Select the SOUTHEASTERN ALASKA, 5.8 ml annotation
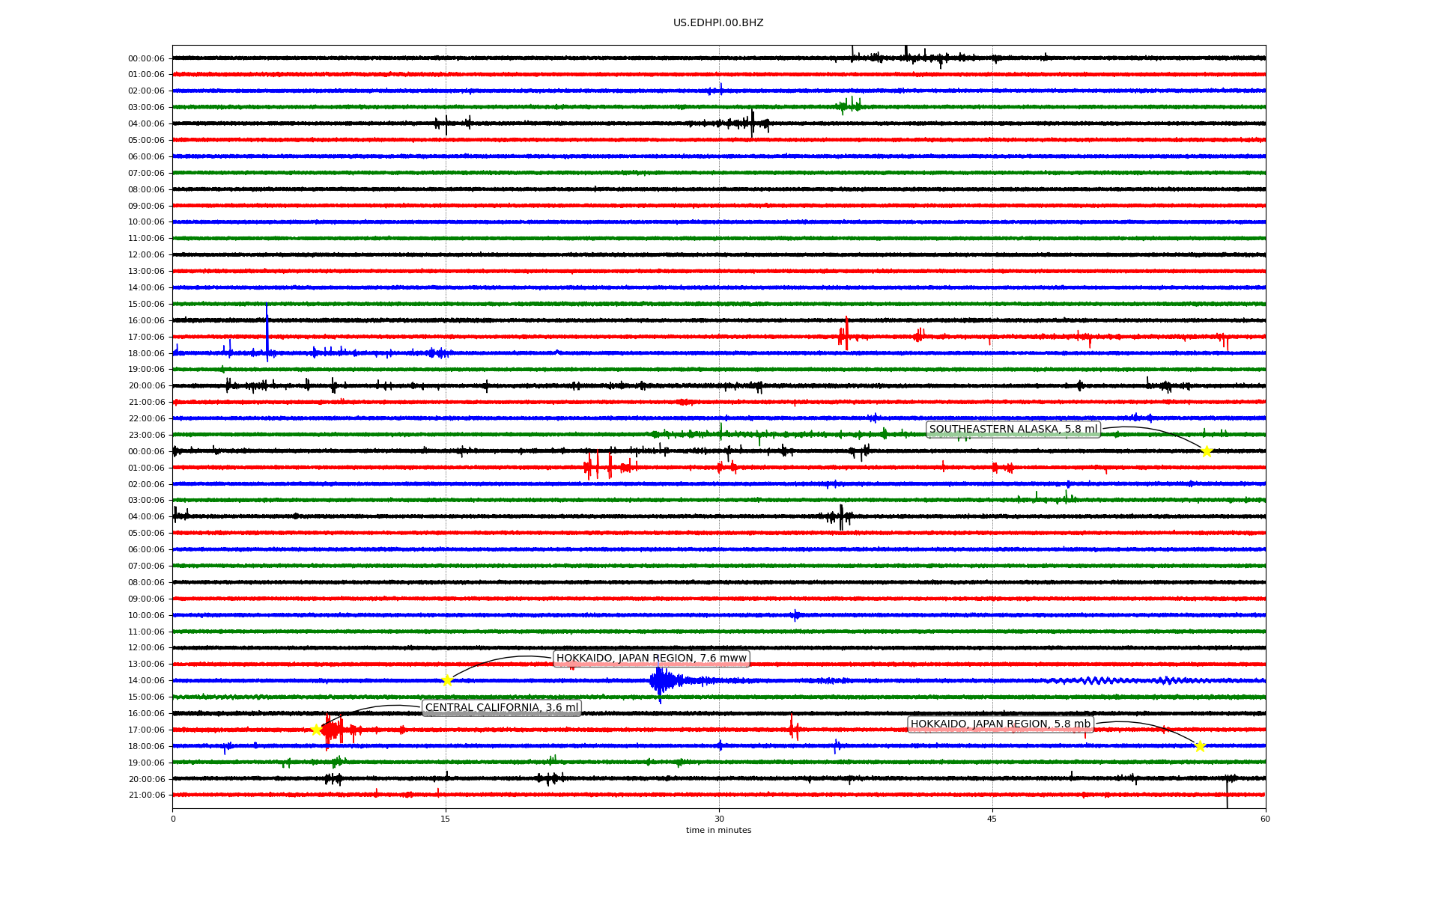This screenshot has width=1438, height=898. 1013,430
